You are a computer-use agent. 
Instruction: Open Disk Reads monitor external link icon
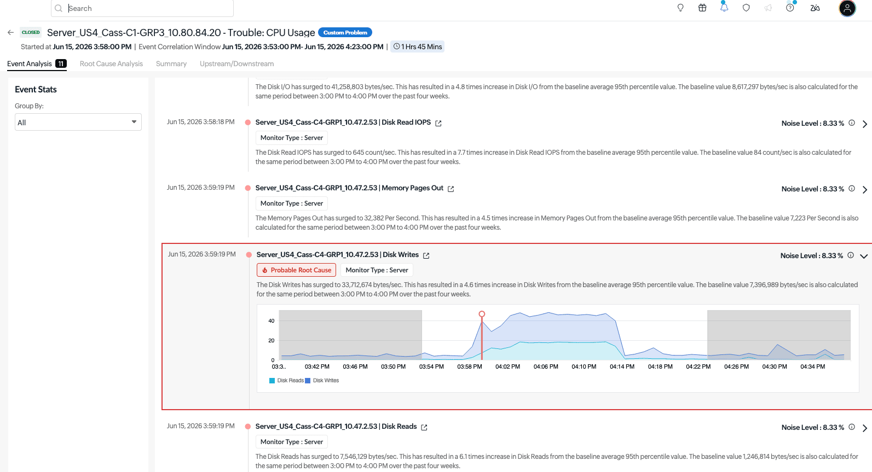(424, 427)
